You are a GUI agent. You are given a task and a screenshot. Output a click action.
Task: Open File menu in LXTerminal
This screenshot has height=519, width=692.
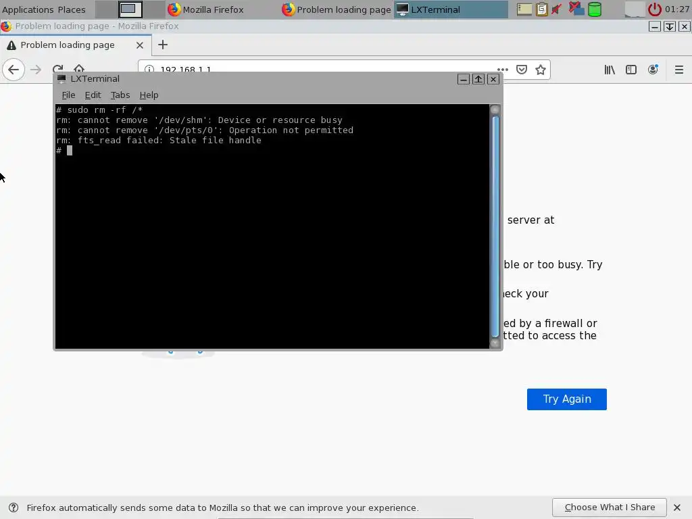[x=68, y=95]
